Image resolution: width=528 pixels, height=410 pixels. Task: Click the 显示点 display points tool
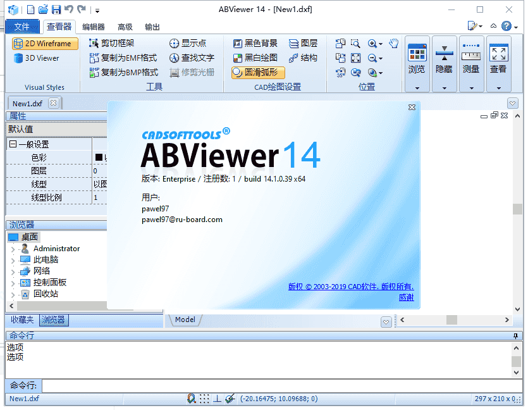click(x=193, y=44)
